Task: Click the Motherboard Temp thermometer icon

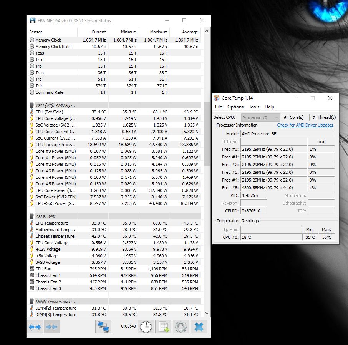Action: (32, 229)
